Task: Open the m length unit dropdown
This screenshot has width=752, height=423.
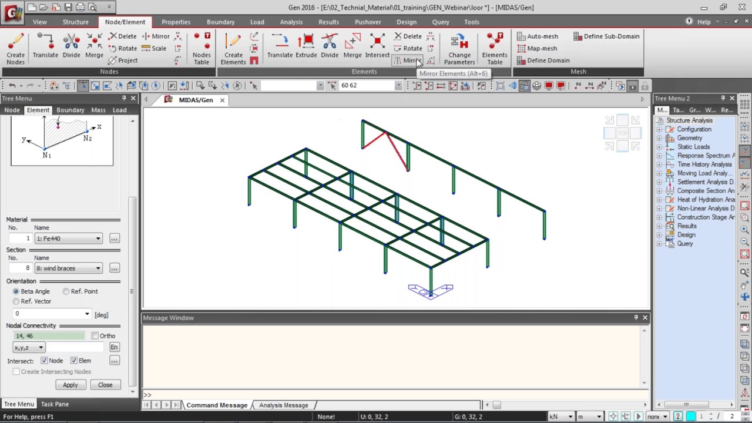Action: pyautogui.click(x=598, y=417)
